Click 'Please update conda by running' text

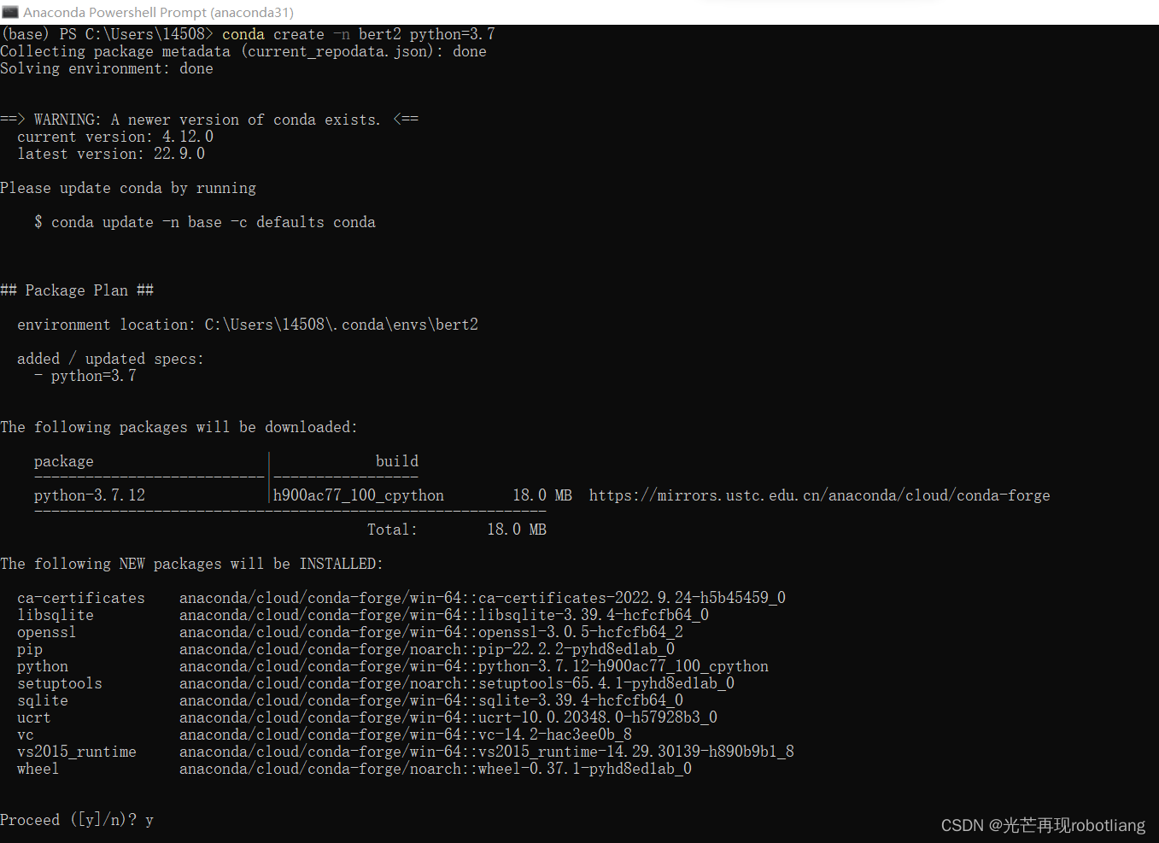pos(128,188)
